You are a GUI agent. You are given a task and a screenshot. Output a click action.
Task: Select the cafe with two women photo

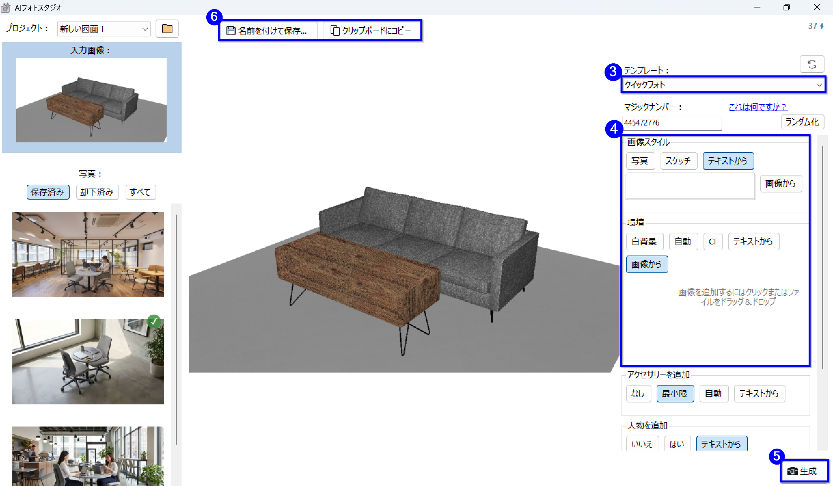tap(88, 456)
